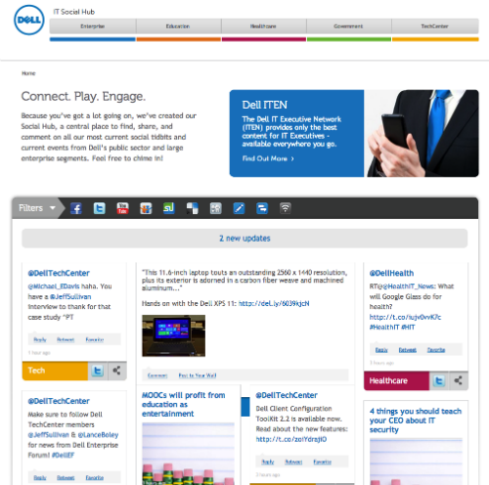Viewport: 489px width, 485px height.
Task: Open the Filters dropdown
Action: tap(37, 208)
